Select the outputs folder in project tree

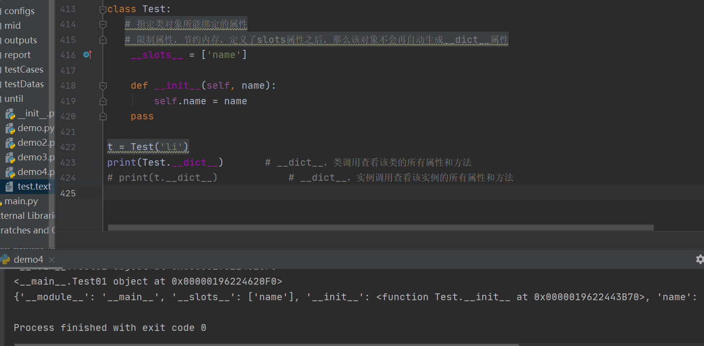click(x=21, y=40)
